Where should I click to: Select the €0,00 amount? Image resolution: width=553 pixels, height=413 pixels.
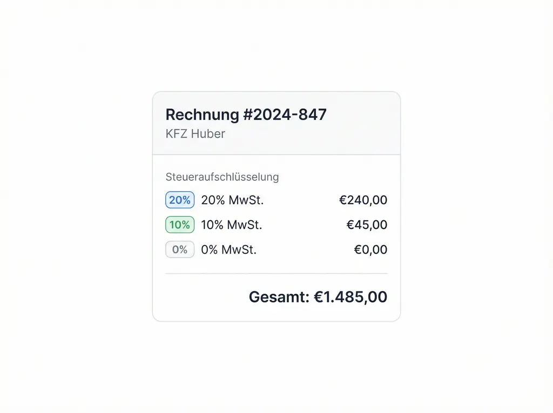point(370,249)
